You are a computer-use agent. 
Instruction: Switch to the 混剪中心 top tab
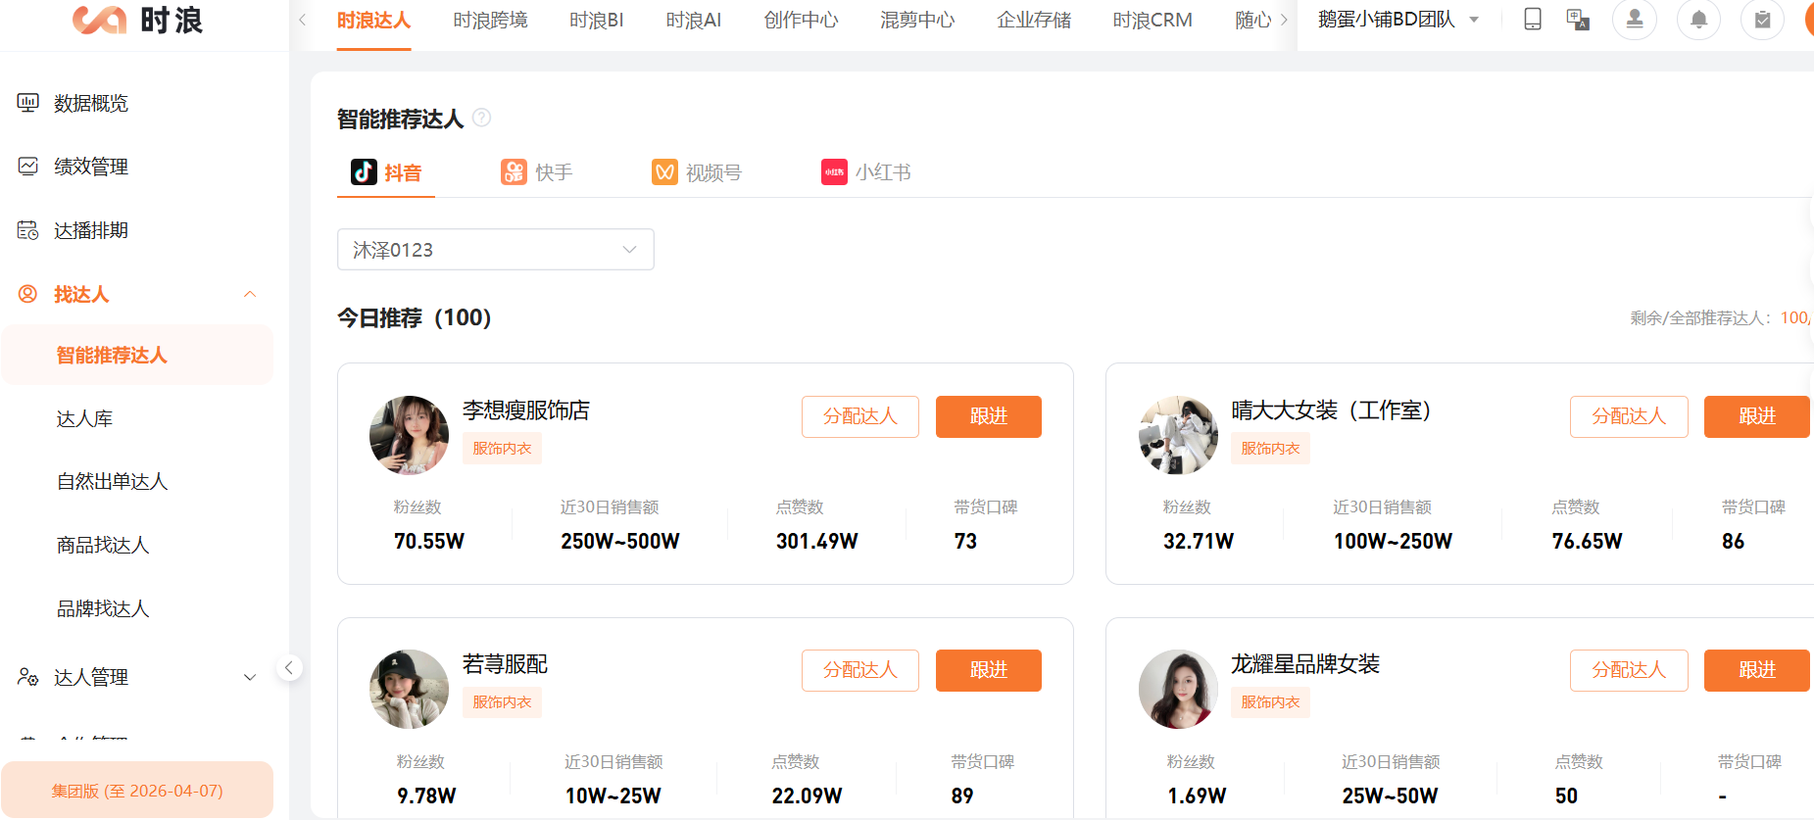pyautogui.click(x=917, y=21)
